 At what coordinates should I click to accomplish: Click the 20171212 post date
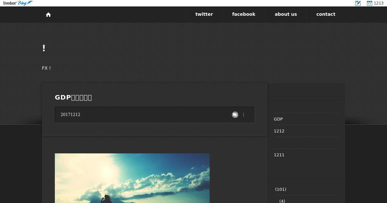[x=70, y=115]
